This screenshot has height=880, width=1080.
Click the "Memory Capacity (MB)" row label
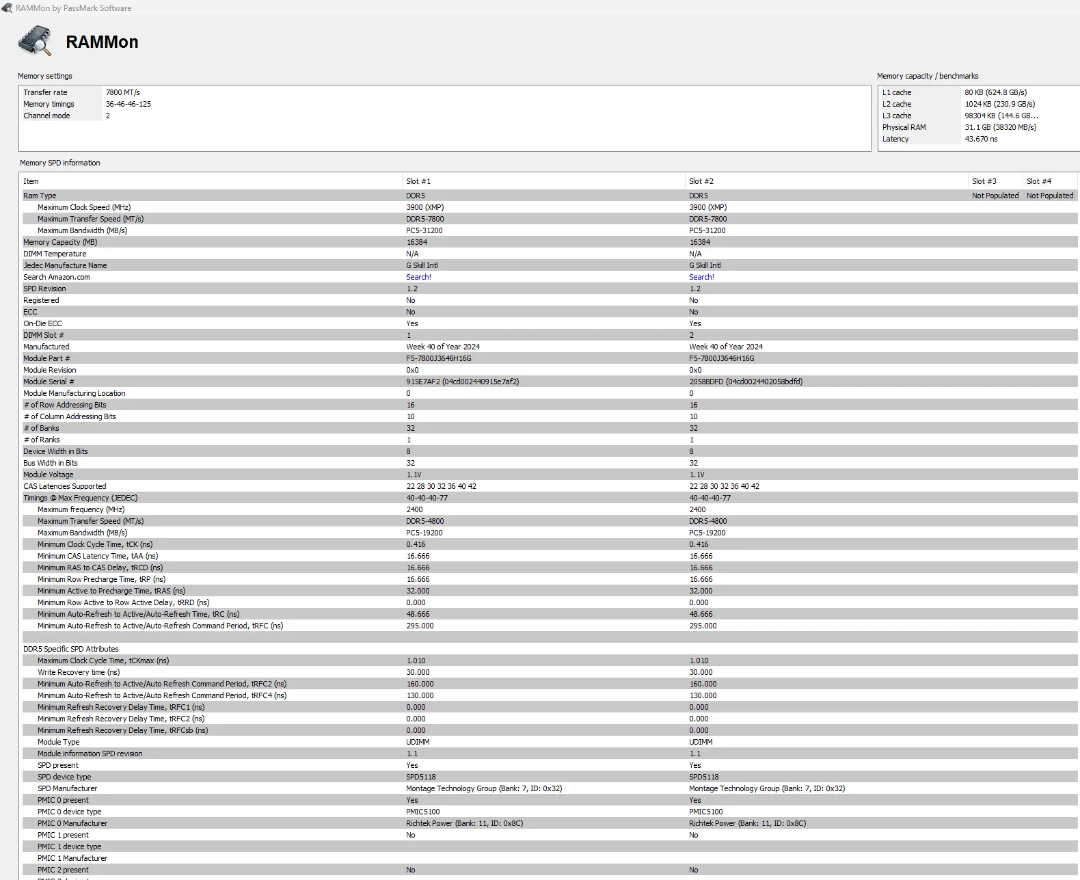pyautogui.click(x=60, y=242)
